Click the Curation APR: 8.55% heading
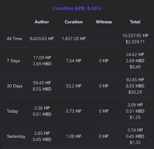The image size is (154, 149). 77,8
